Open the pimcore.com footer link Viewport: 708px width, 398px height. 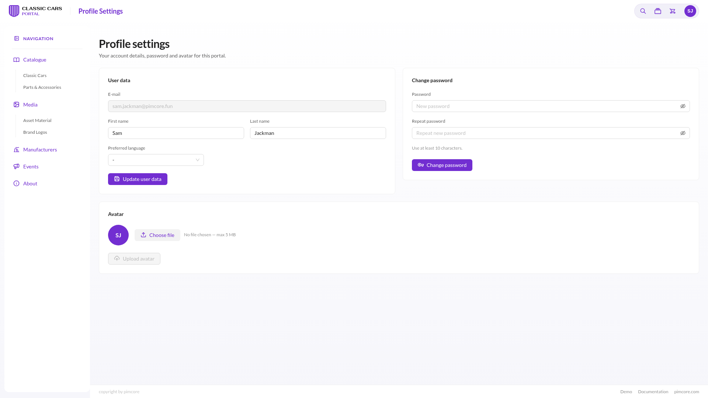[x=686, y=392]
